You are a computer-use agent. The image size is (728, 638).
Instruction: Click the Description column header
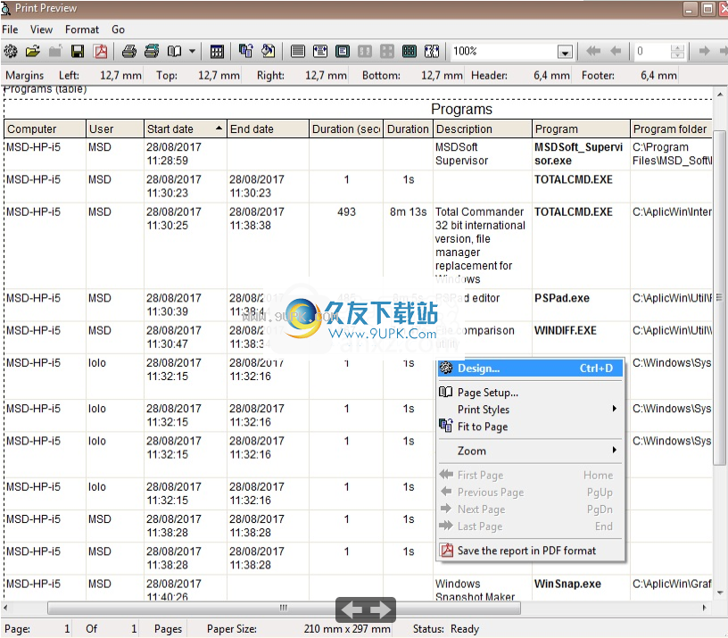click(482, 129)
